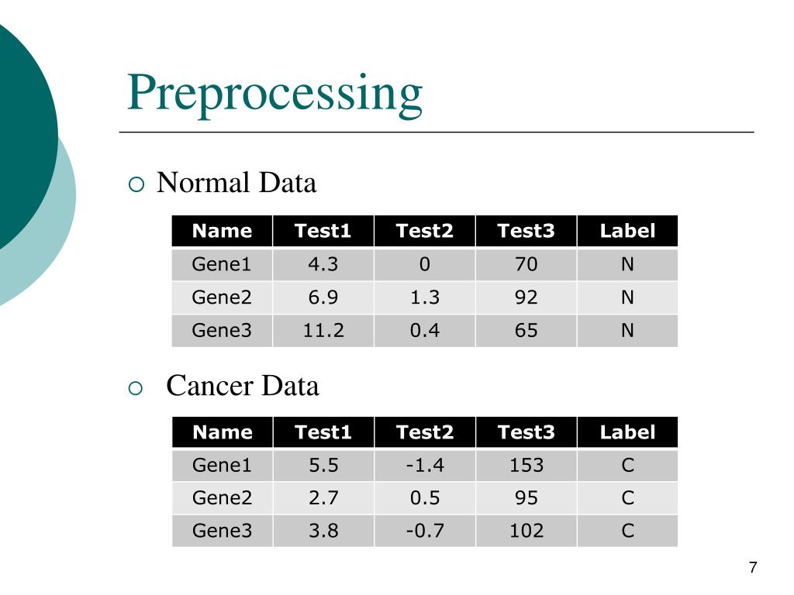This screenshot has height=595, width=794.
Task: Select cell 4.3 for Gene1 Normal
Action: (323, 265)
